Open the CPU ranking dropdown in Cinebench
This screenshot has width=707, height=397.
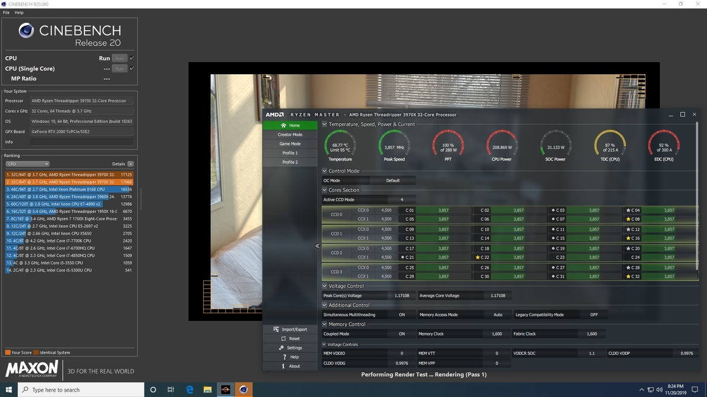tap(28, 164)
